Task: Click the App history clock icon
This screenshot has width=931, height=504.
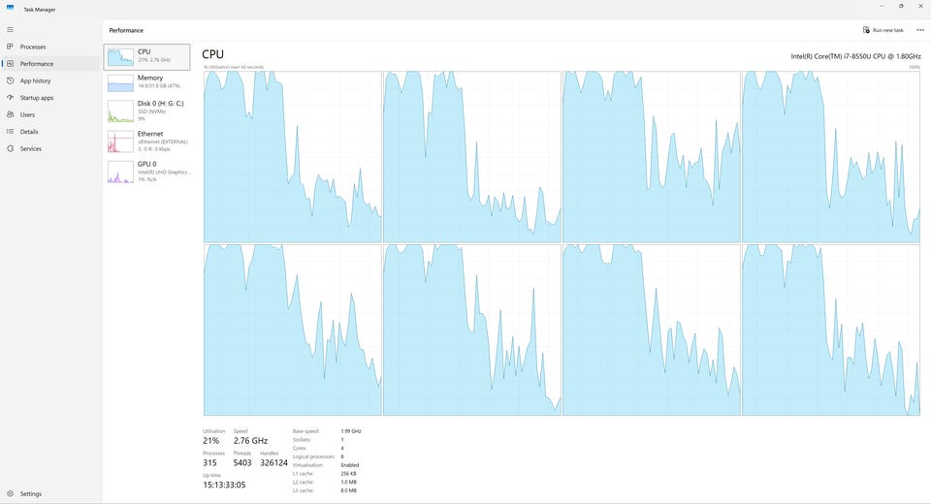Action: (x=10, y=80)
